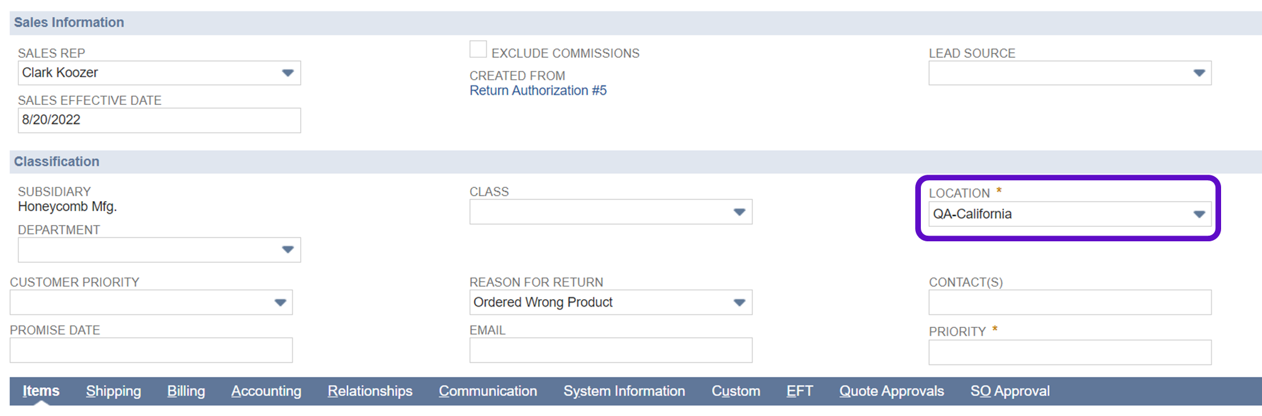This screenshot has height=416, width=1262.
Task: Open the Sales Rep dropdown
Action: click(x=288, y=73)
